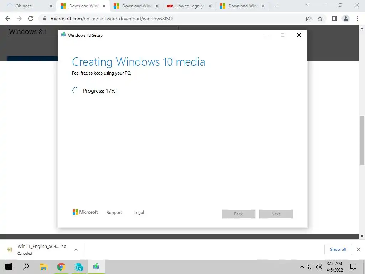This screenshot has height=274, width=365.
Task: Click the Progress: 17% text
Action: (x=99, y=91)
